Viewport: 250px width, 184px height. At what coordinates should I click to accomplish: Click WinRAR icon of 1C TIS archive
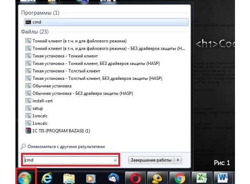(x=28, y=131)
